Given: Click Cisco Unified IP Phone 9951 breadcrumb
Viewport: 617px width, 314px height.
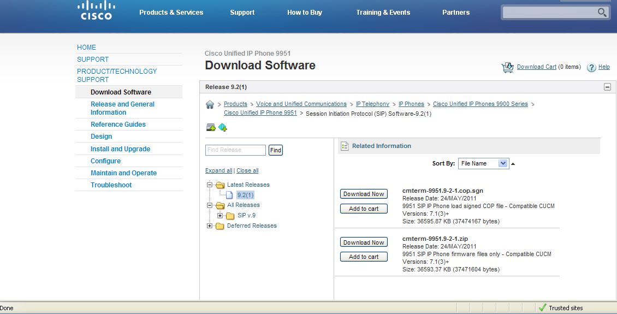Looking at the screenshot, I should click(260, 113).
